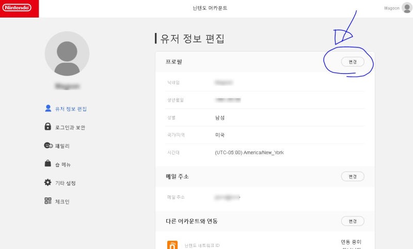Viewport: 413px width, 249px height.
Task: Click the 닌텐도 어카운트 header title
Action: [210, 8]
